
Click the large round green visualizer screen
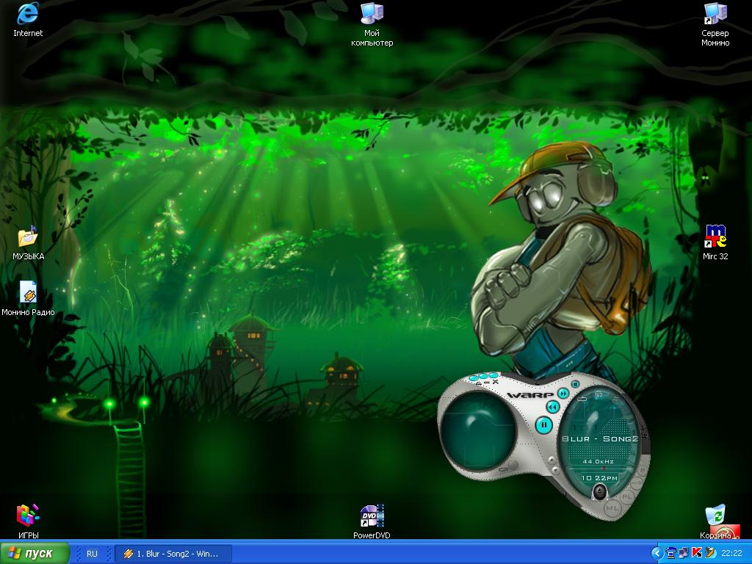tap(478, 430)
